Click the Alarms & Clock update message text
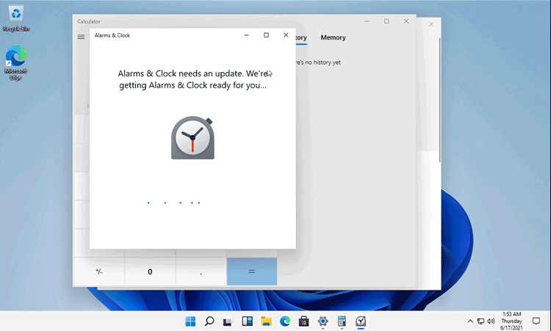The height and width of the screenshot is (331, 551). 192,79
